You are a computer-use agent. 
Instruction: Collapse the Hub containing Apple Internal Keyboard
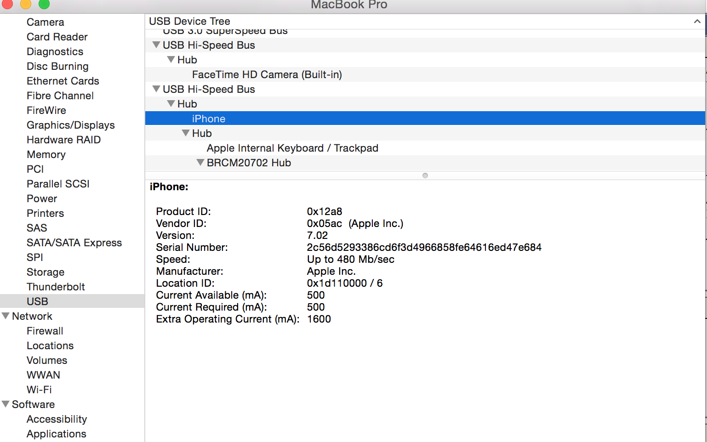186,133
